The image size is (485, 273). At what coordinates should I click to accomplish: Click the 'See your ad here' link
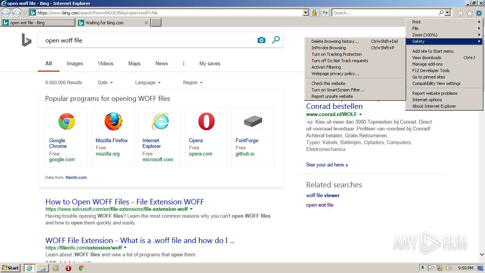[x=327, y=165]
